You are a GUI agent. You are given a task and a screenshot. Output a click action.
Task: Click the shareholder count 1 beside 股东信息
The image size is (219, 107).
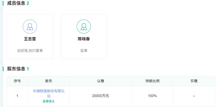coord(28,69)
